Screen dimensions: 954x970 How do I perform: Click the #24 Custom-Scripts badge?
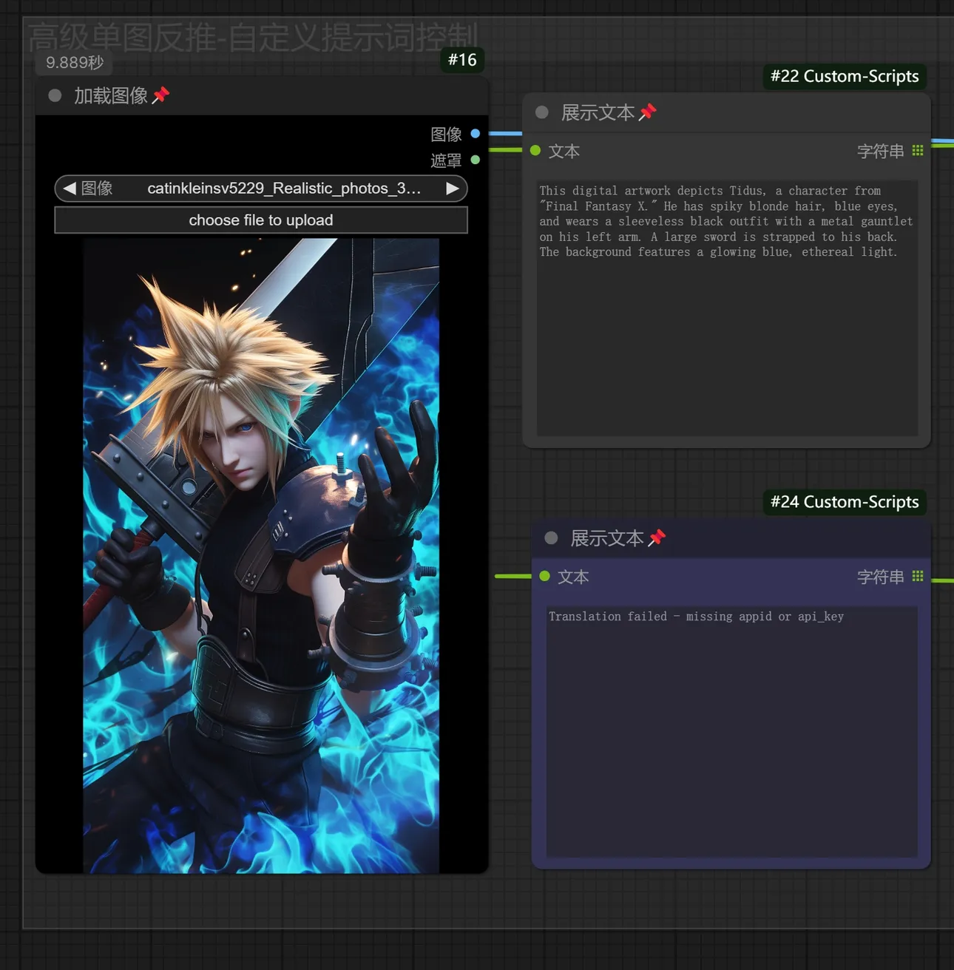[x=845, y=502]
